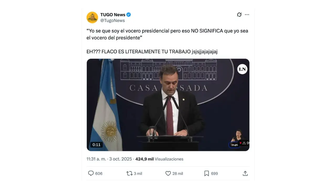Open the TUGO News display name link

tap(113, 15)
